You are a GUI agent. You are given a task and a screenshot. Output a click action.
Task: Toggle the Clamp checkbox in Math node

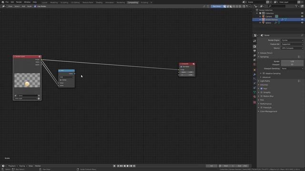click(61, 80)
